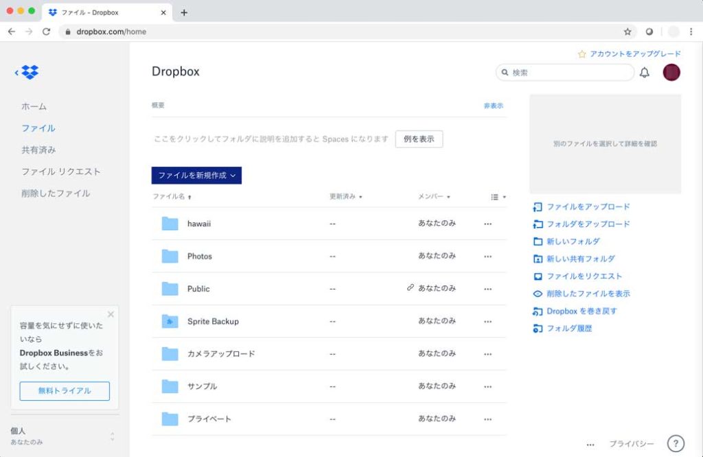Open the help question mark icon
The height and width of the screenshot is (457, 703).
[676, 444]
